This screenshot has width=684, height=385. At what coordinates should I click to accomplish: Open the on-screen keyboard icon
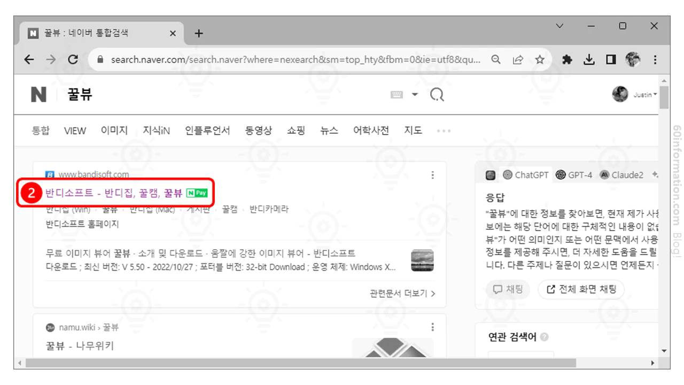coord(397,95)
